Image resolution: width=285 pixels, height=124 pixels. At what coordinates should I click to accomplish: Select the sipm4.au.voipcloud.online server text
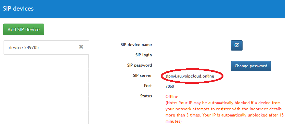click(190, 76)
